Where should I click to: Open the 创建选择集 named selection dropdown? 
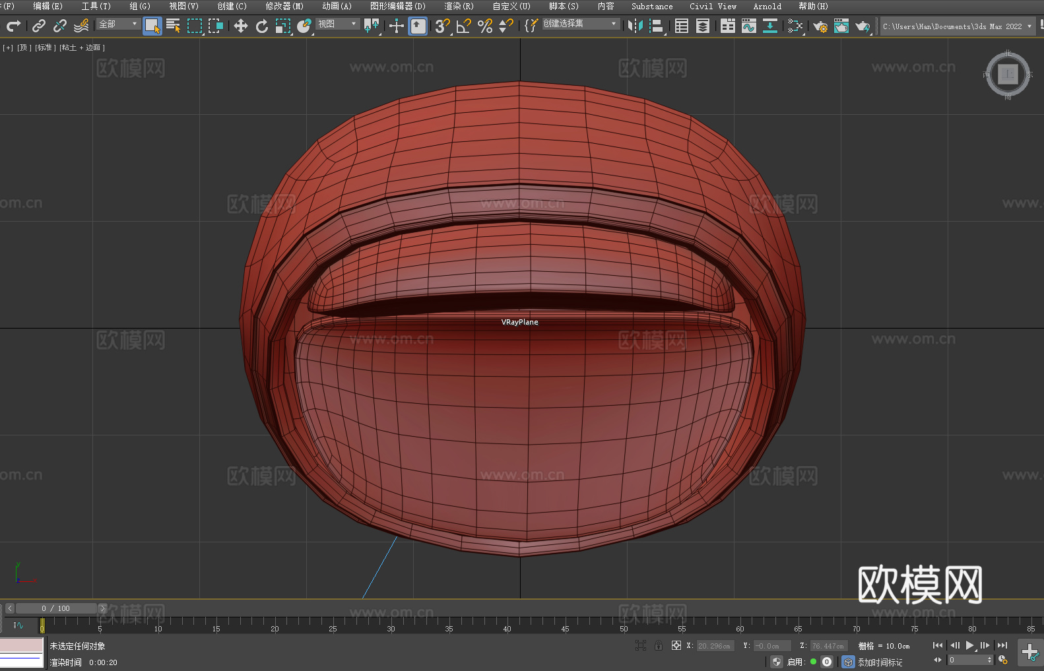pyautogui.click(x=580, y=24)
